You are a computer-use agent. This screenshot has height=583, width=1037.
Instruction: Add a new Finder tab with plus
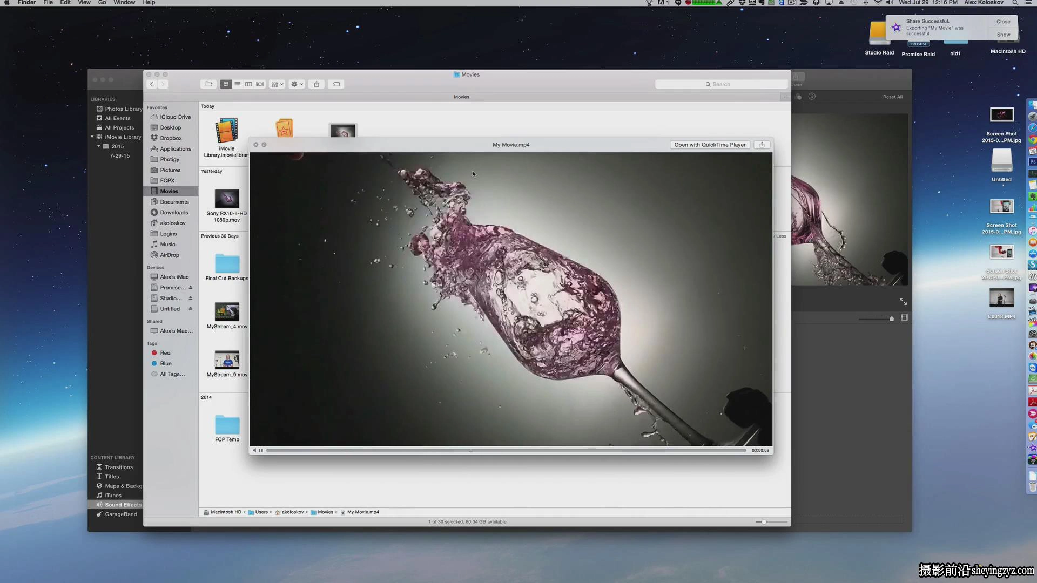pyautogui.click(x=786, y=97)
